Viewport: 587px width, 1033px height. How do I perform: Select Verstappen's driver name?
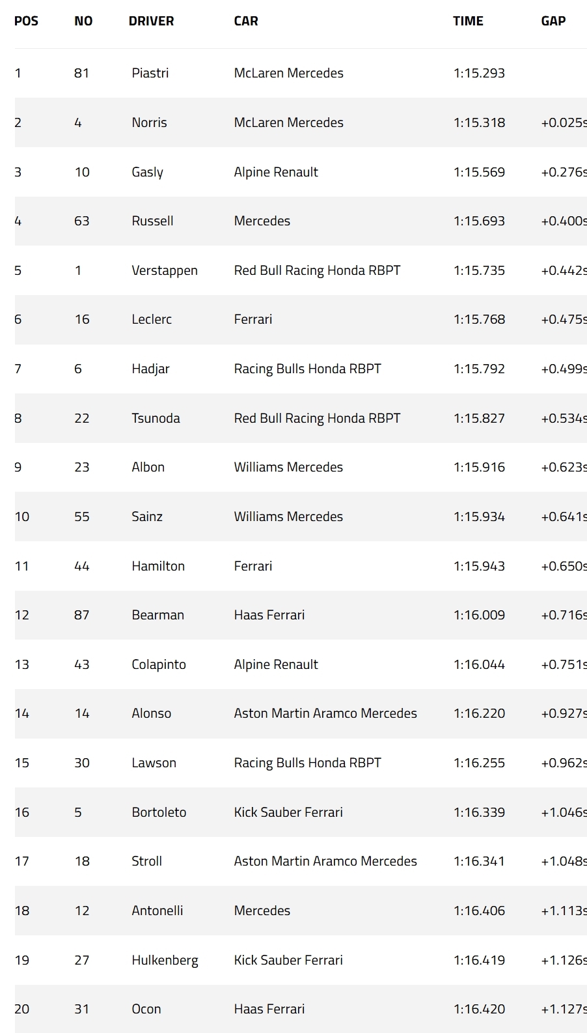pos(165,270)
